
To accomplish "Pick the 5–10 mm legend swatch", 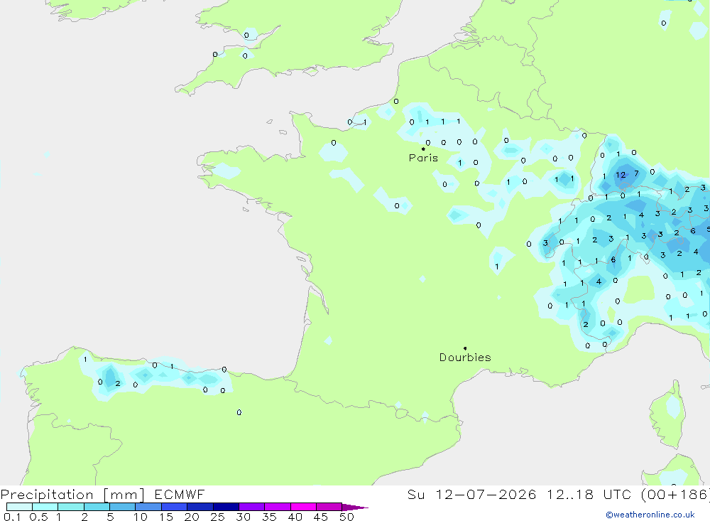I will (122, 507).
